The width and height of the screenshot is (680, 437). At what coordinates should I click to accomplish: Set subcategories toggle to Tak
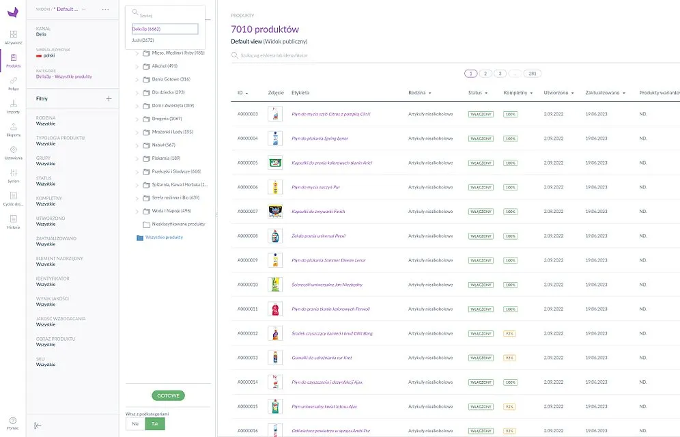[155, 423]
